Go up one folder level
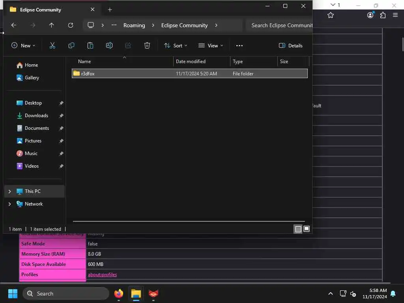404x303 pixels. [x=52, y=25]
